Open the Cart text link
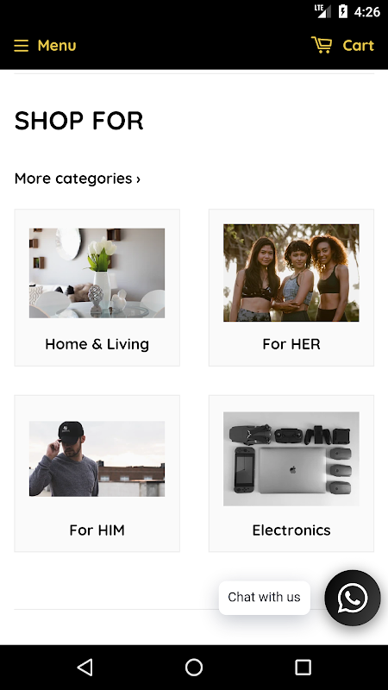The height and width of the screenshot is (690, 388). [x=358, y=46]
